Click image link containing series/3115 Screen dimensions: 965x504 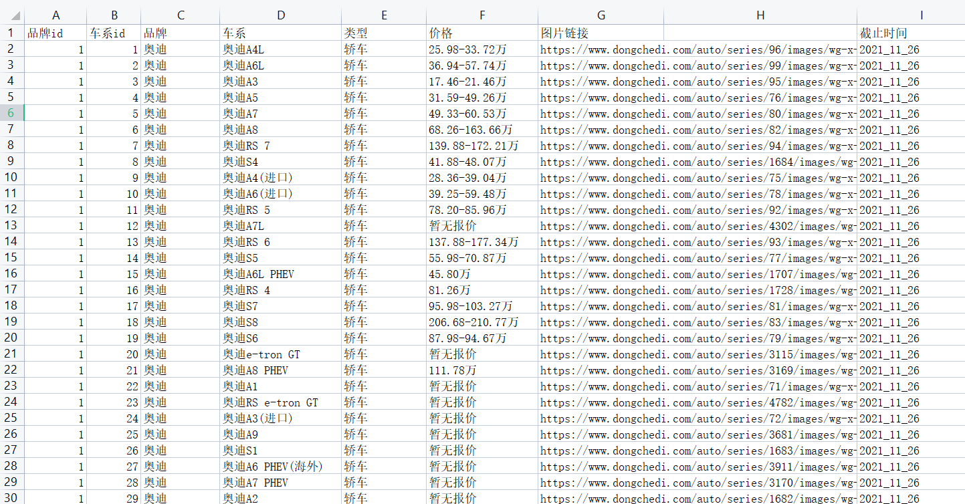[698, 354]
